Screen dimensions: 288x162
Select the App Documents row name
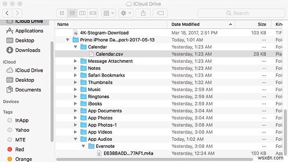[105, 111]
